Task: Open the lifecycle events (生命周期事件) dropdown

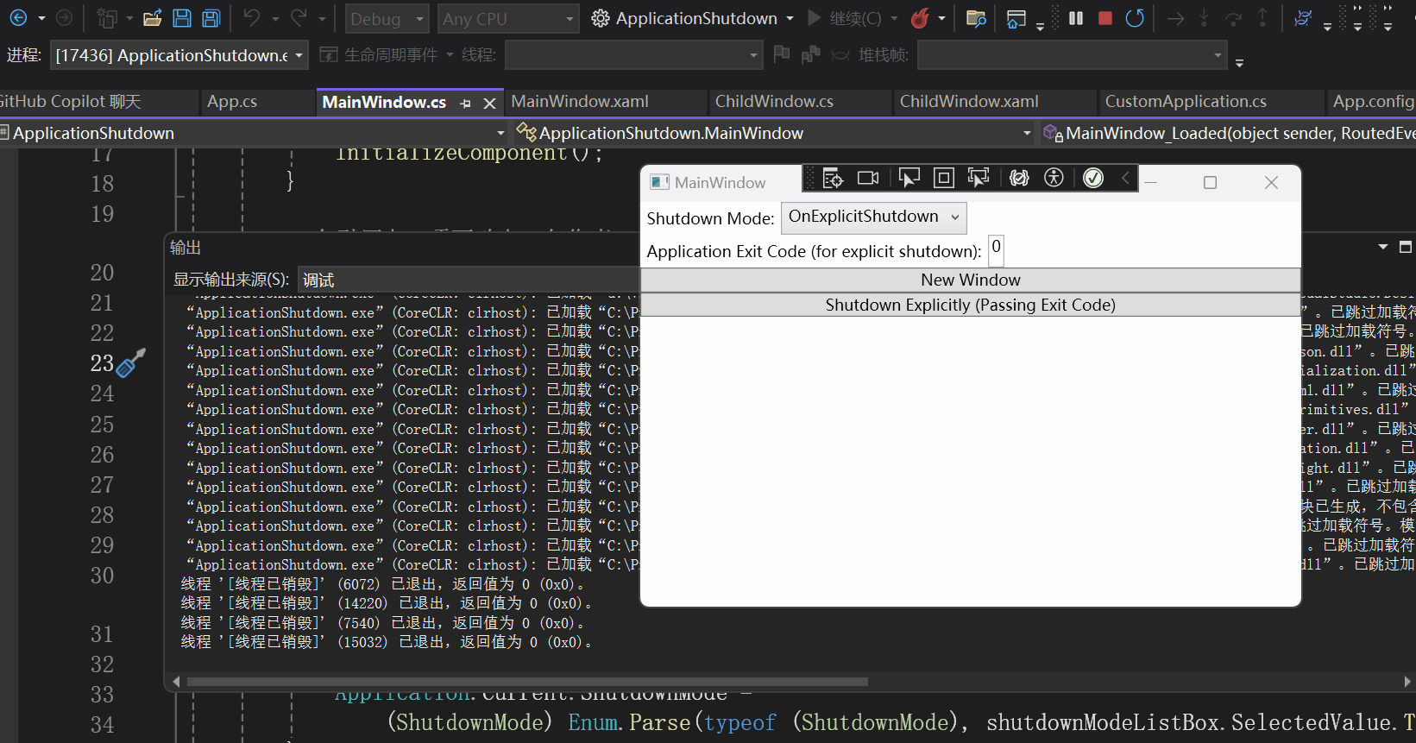Action: (450, 55)
